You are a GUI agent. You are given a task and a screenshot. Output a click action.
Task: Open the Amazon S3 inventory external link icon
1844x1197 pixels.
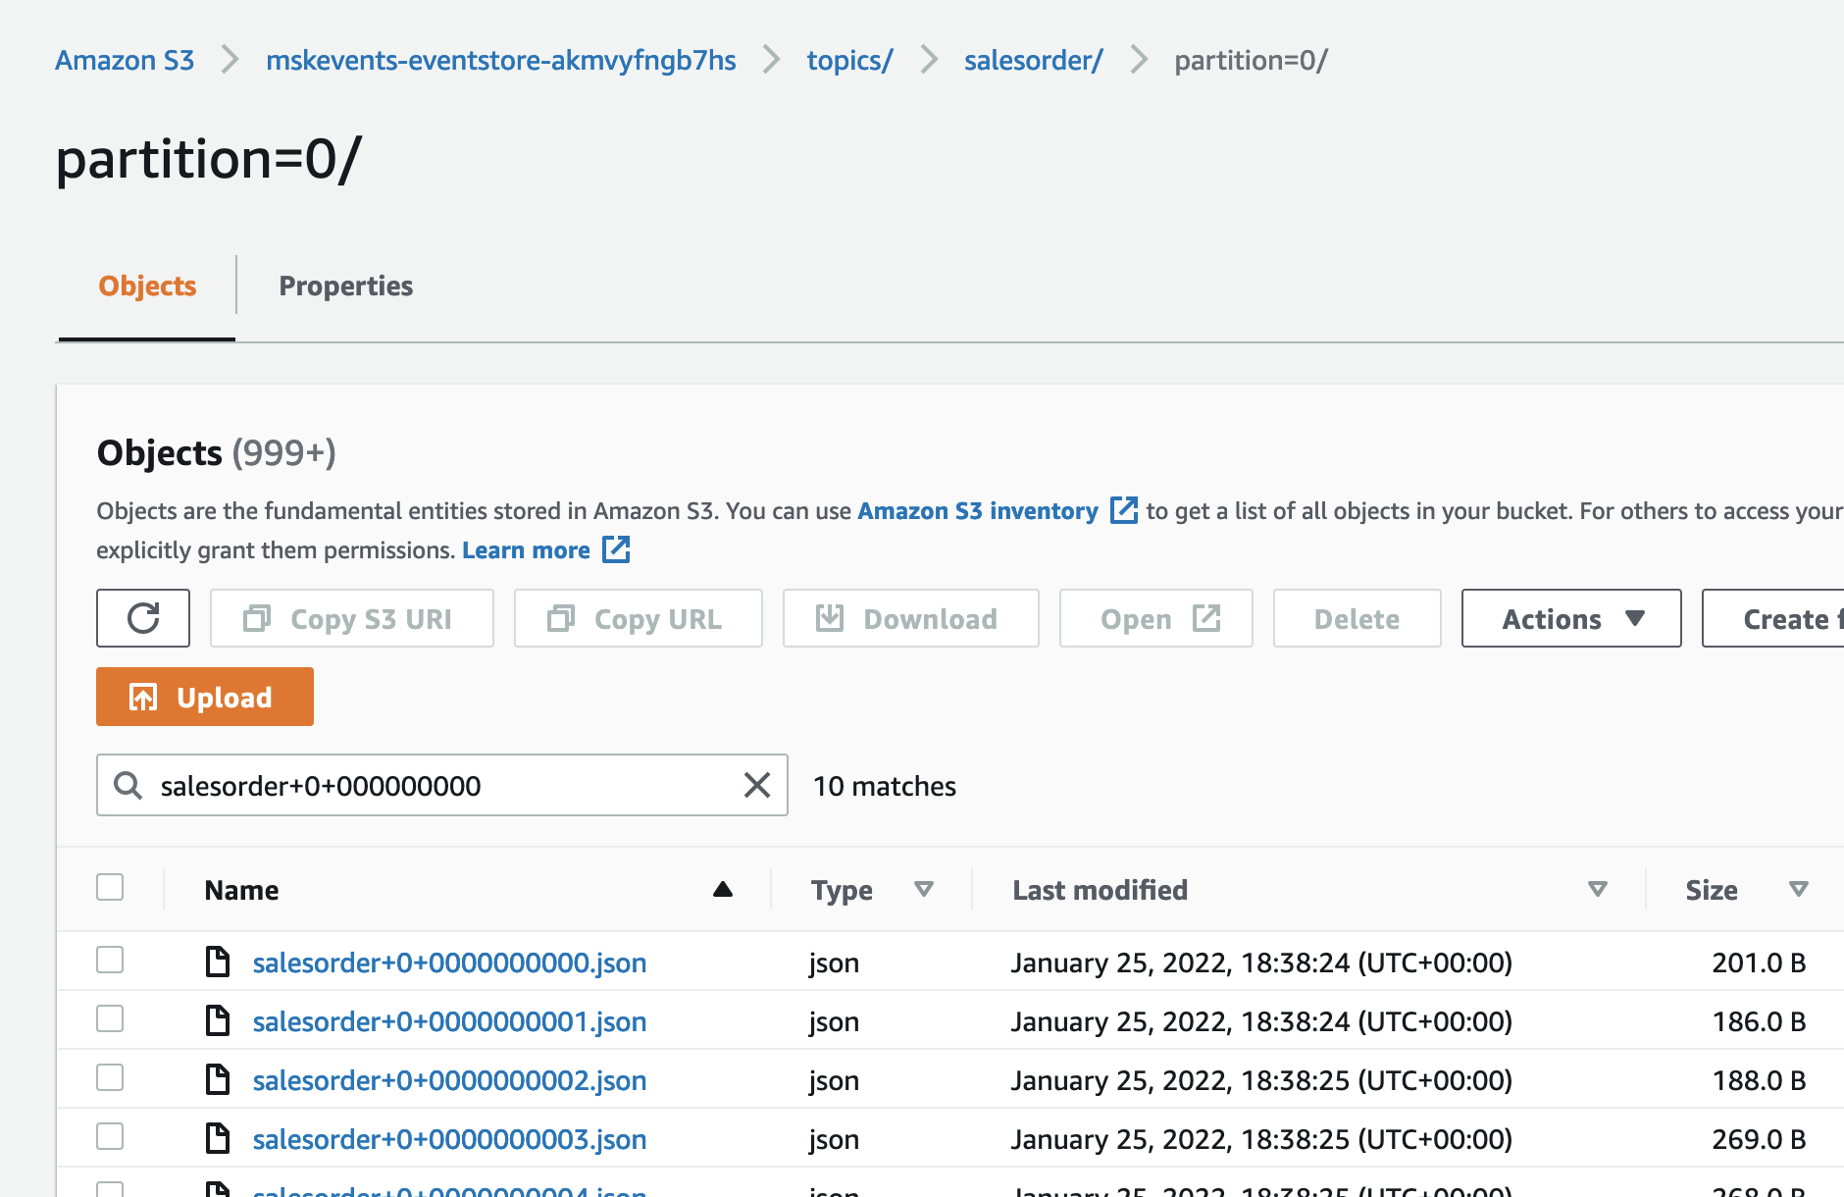pos(1124,510)
